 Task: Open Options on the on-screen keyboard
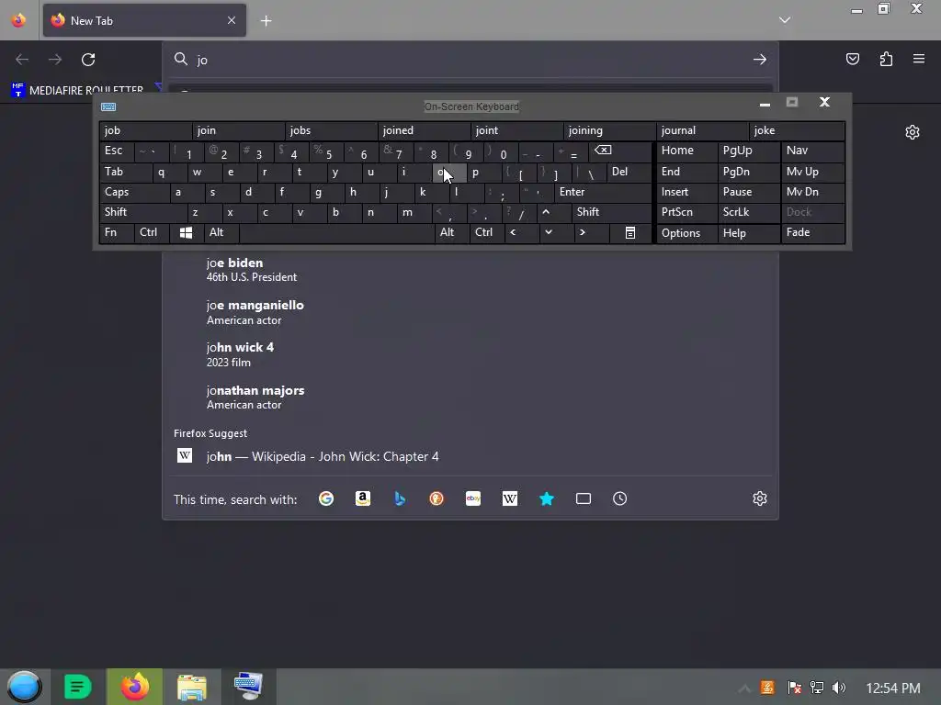(x=686, y=232)
